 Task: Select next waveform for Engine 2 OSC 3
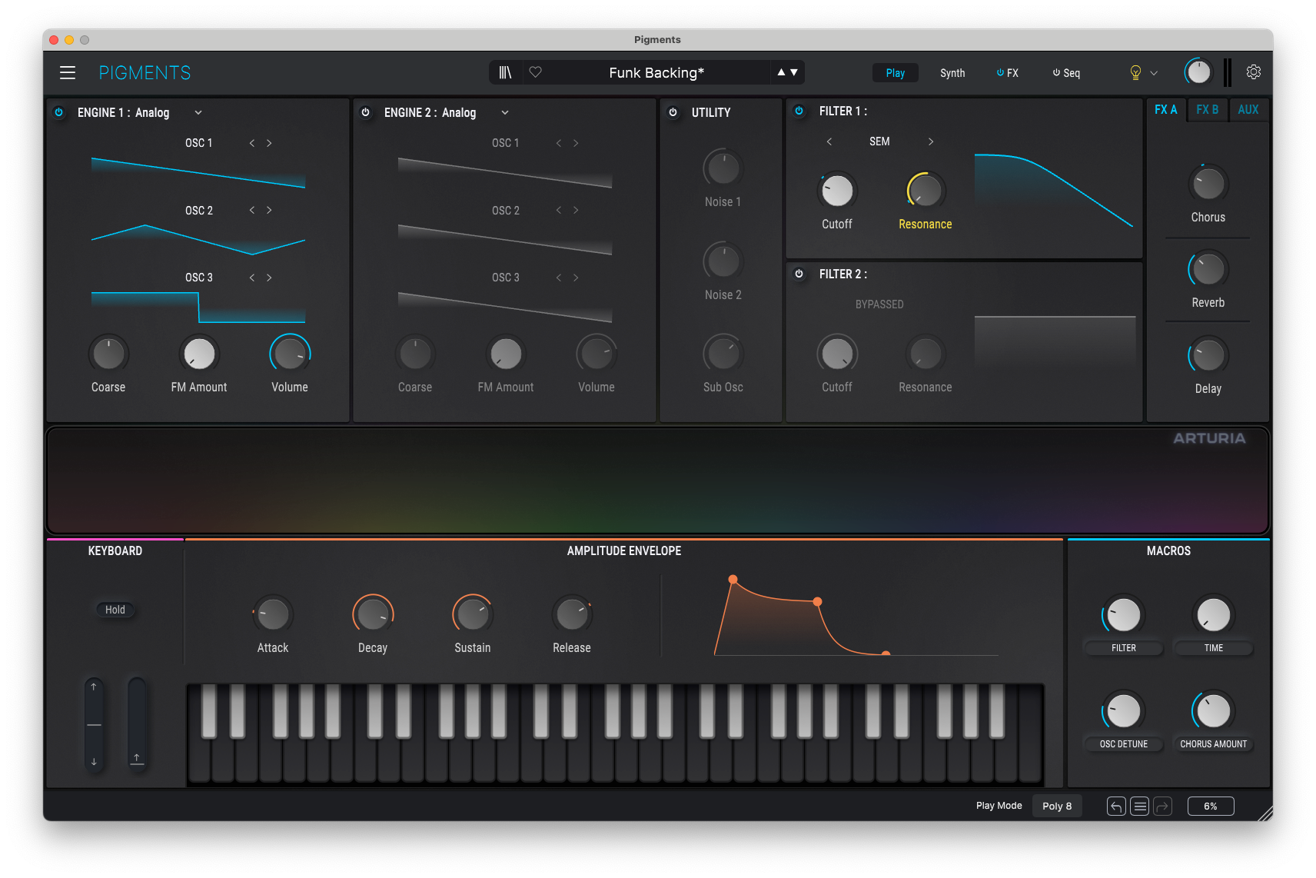pyautogui.click(x=576, y=278)
